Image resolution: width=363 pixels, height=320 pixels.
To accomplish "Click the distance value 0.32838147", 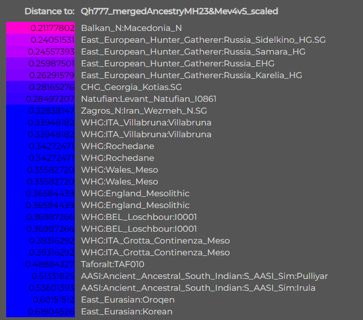I will coord(51,111).
